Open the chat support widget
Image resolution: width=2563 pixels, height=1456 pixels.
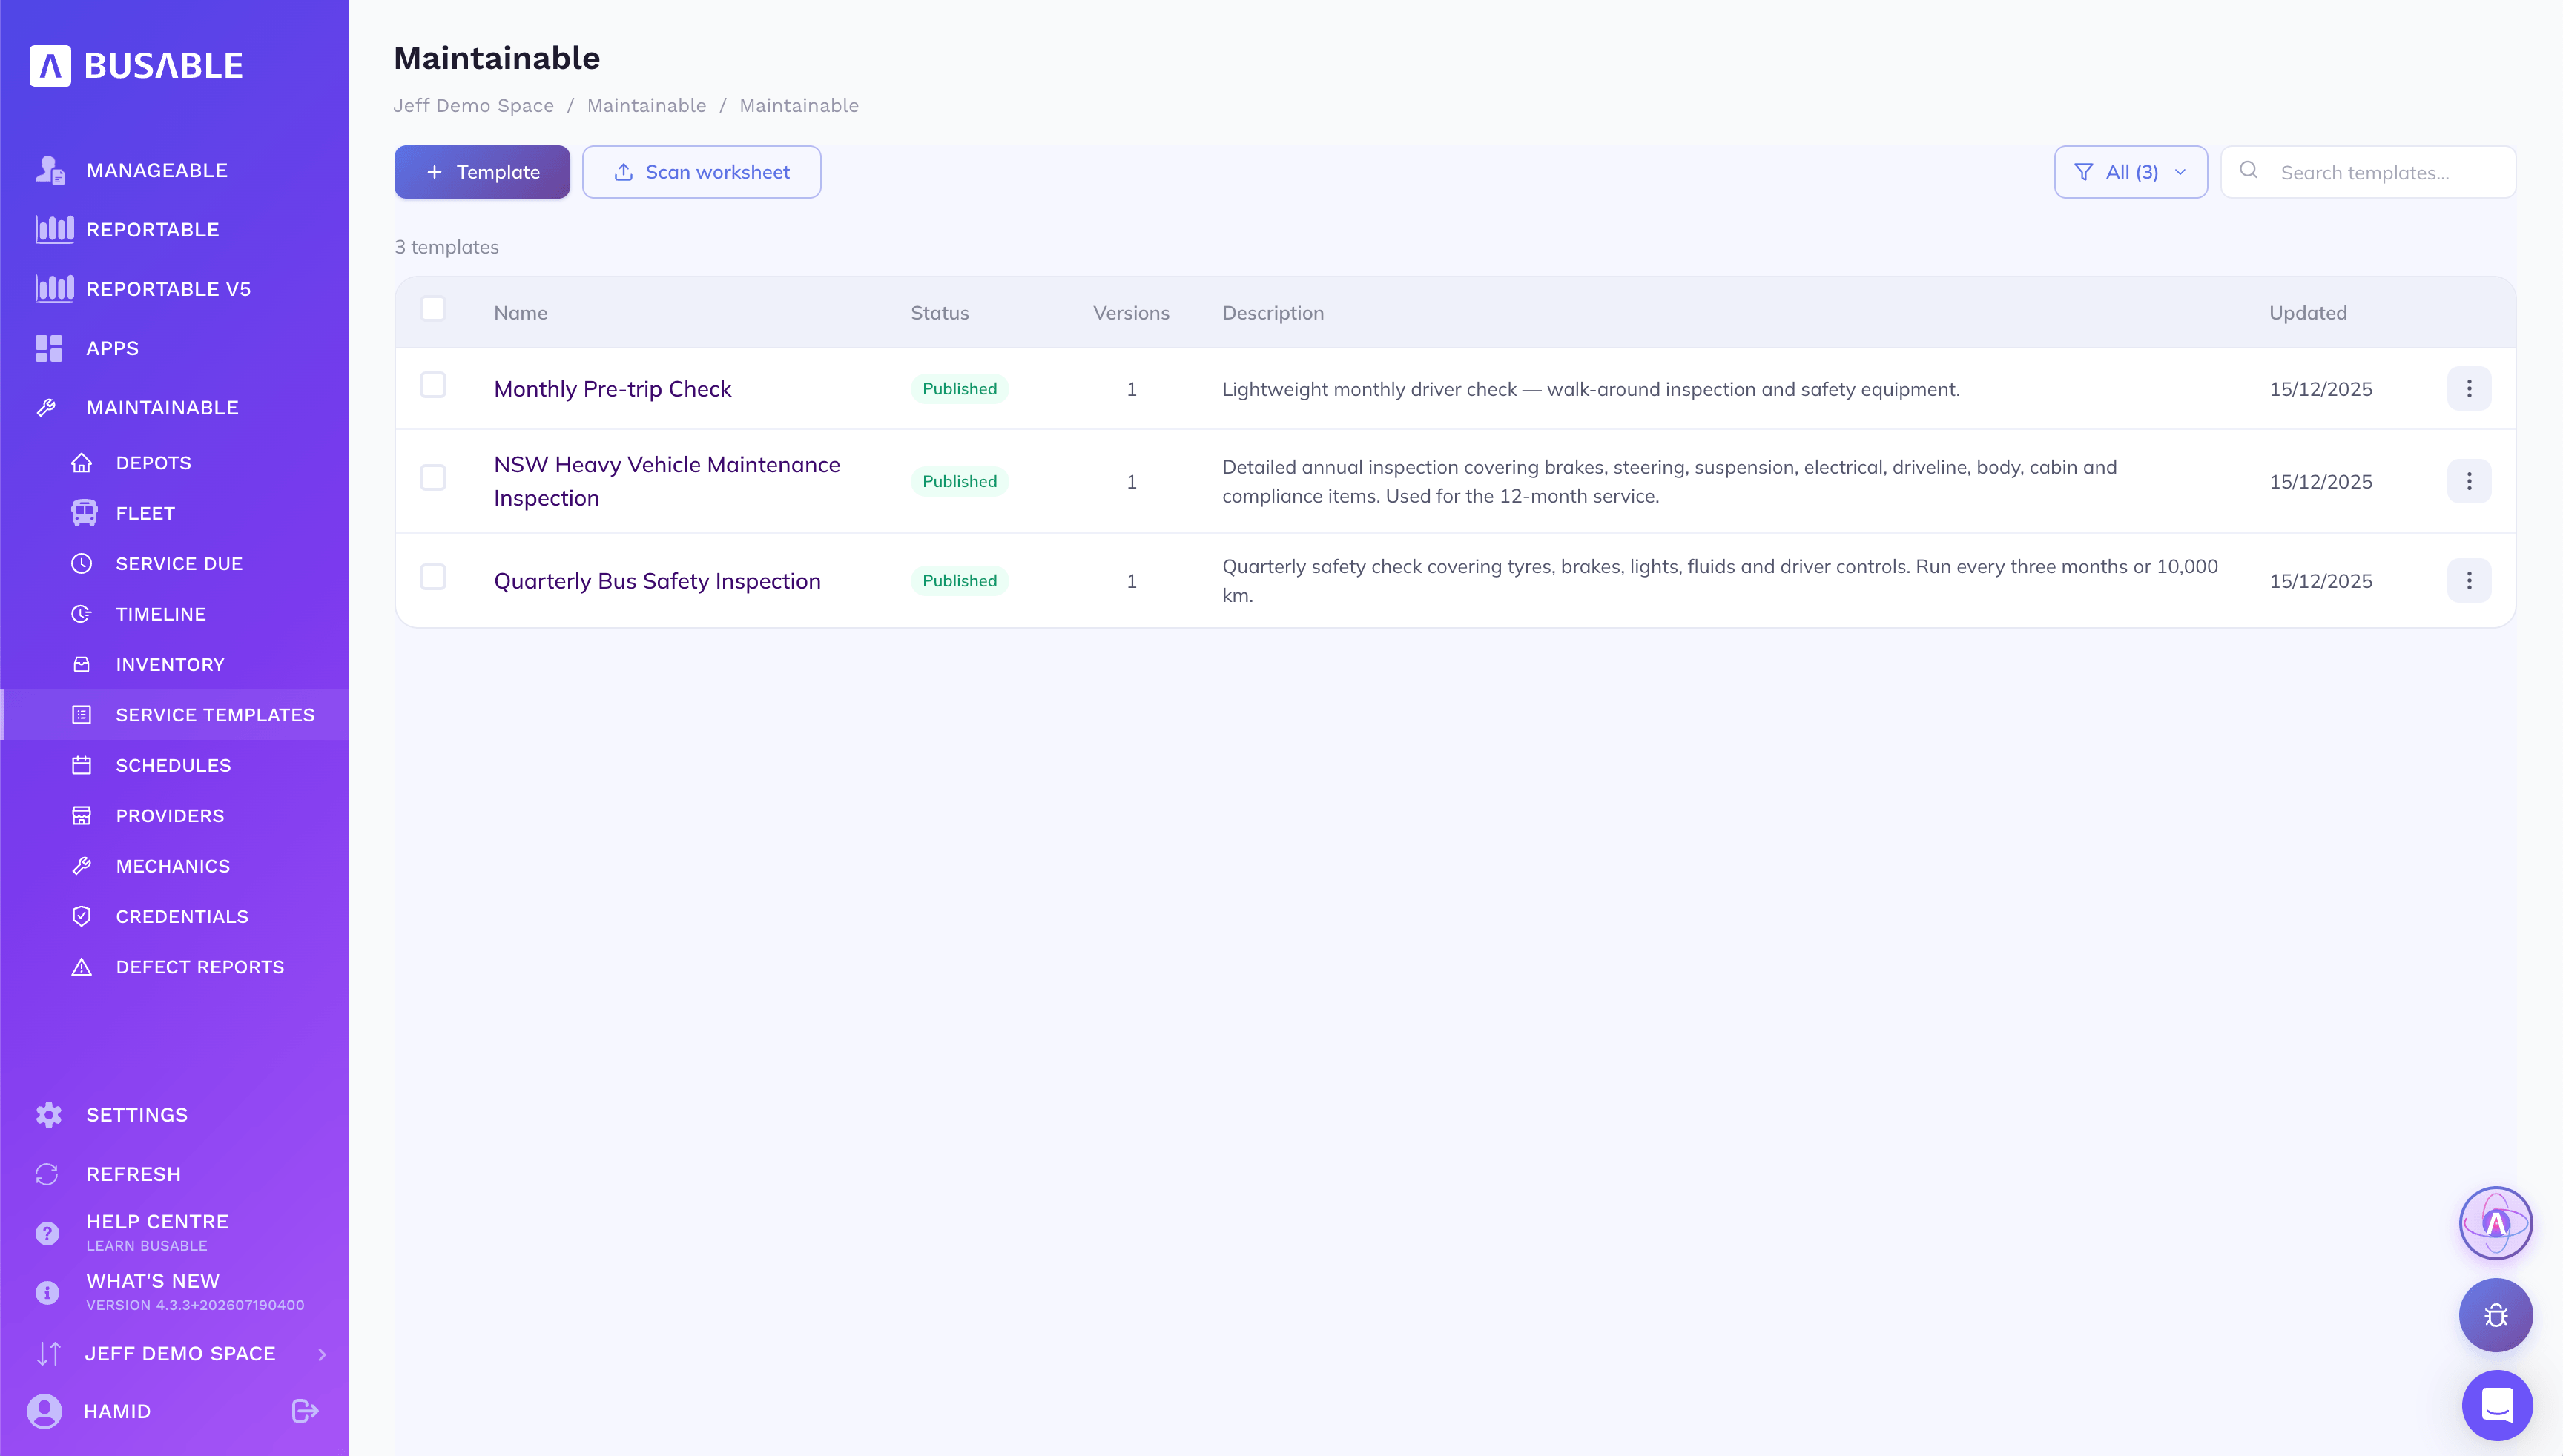click(x=2497, y=1405)
